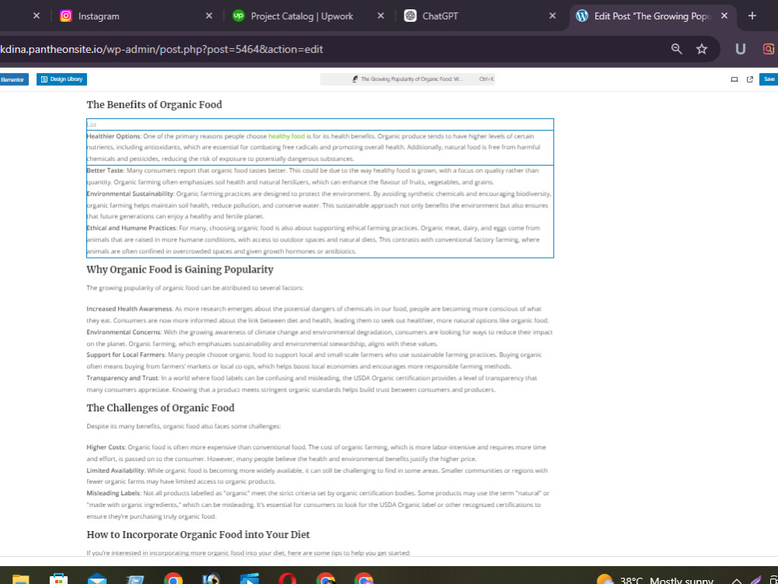
Task: Open the U extension icon
Action: [741, 48]
